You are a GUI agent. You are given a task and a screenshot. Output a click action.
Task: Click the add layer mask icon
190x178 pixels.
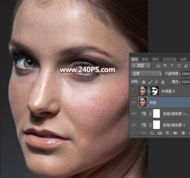(160, 133)
